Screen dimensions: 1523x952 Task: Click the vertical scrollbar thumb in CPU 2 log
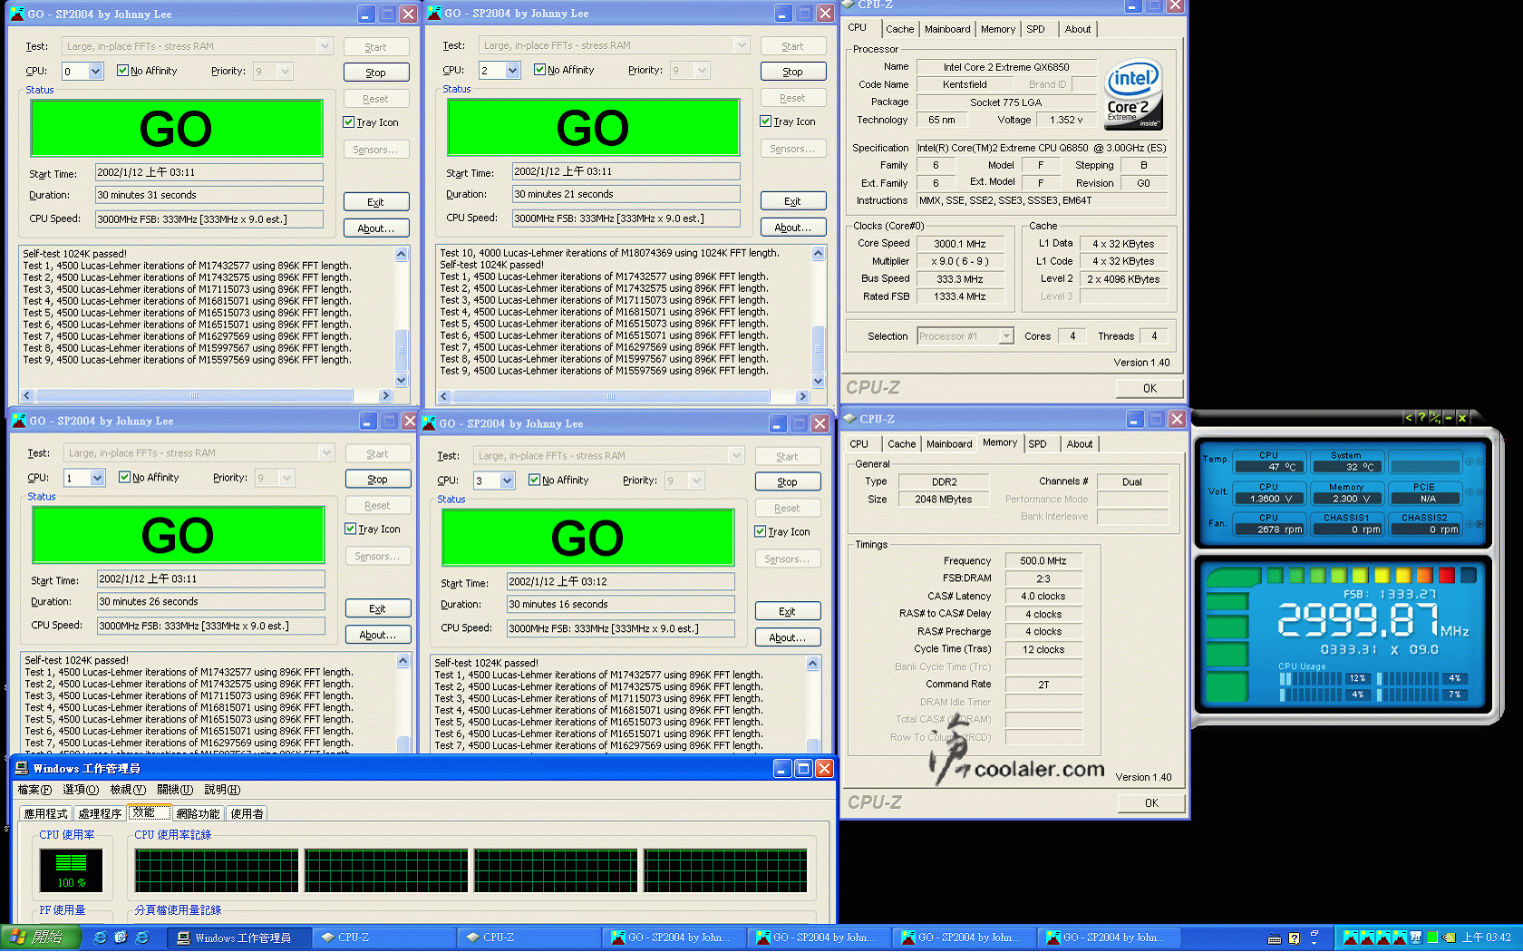click(x=818, y=347)
